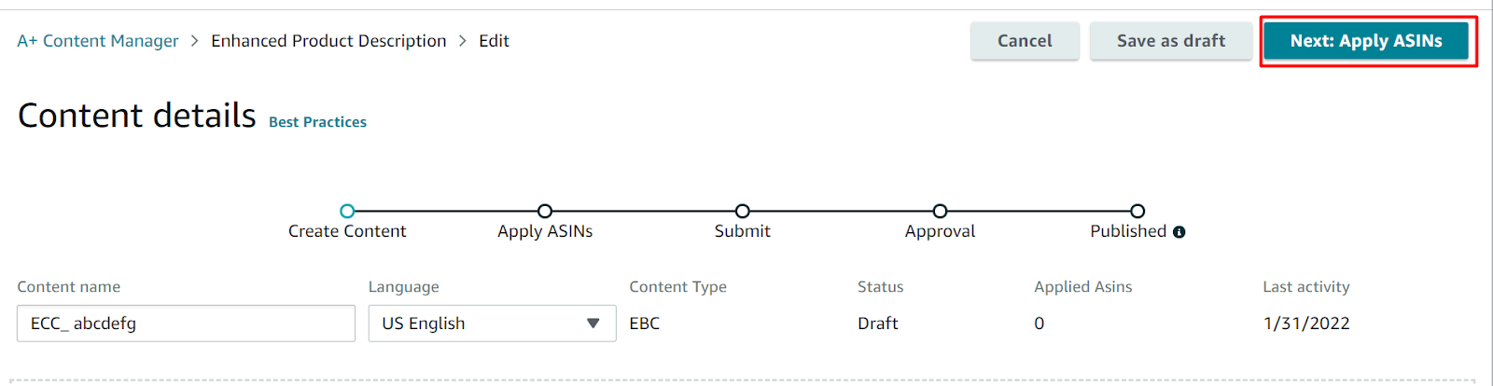Open the Language dropdown arrow
1493x386 pixels.
593,324
